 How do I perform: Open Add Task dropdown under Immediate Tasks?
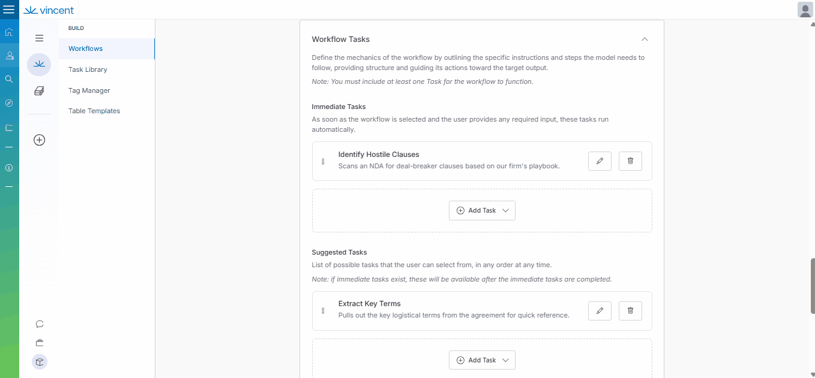pyautogui.click(x=482, y=211)
